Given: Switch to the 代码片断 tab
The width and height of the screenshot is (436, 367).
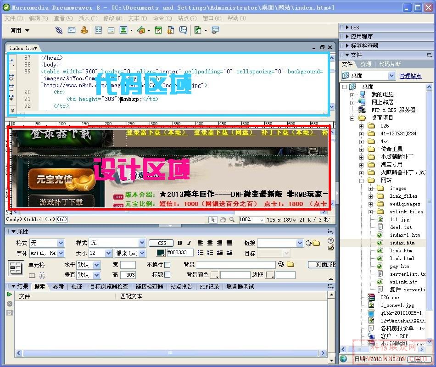Looking at the screenshot, I should tap(390, 64).
